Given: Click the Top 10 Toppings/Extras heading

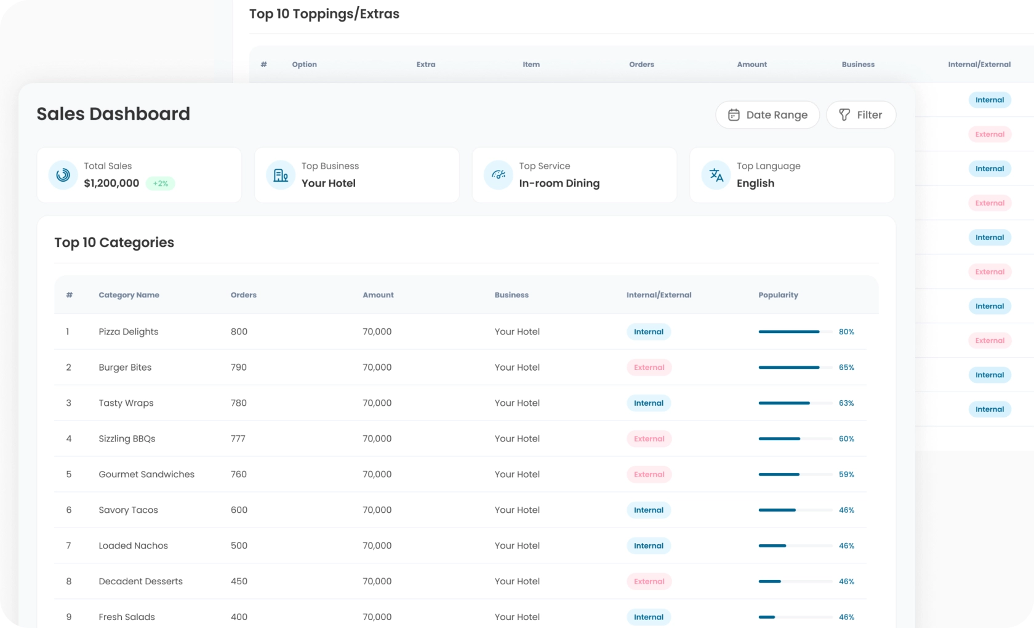Looking at the screenshot, I should point(324,14).
